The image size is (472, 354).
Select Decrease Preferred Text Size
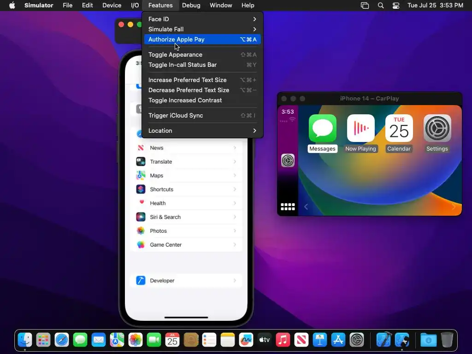pyautogui.click(x=202, y=90)
